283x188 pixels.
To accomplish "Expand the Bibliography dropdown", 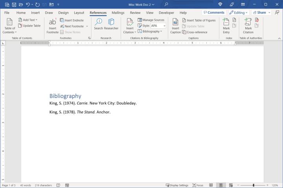I will click(150, 31).
